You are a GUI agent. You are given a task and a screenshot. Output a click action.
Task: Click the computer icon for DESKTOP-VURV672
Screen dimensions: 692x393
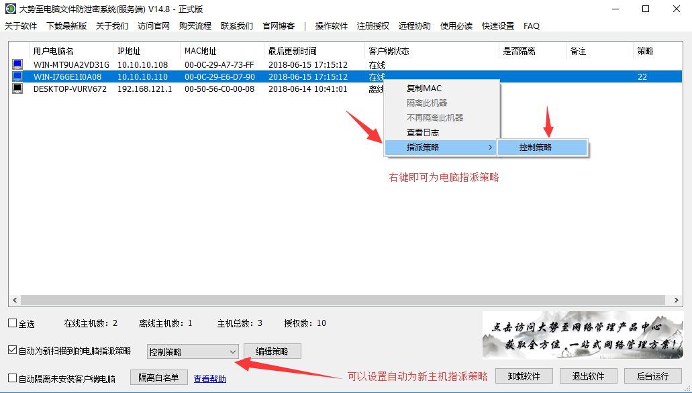[17, 89]
